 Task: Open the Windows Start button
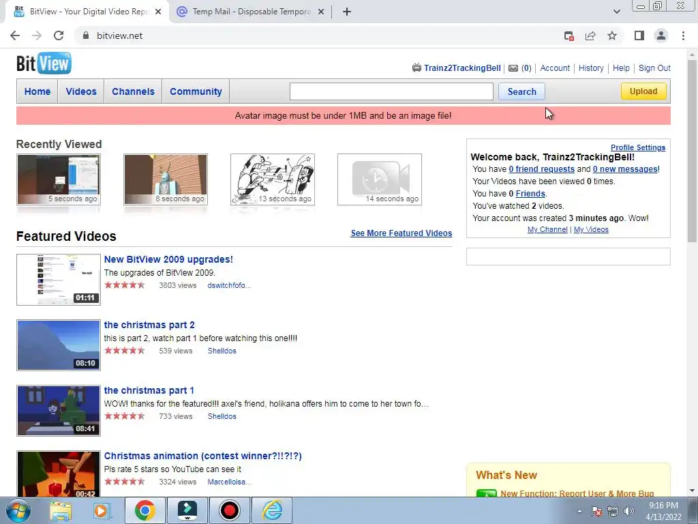point(18,510)
